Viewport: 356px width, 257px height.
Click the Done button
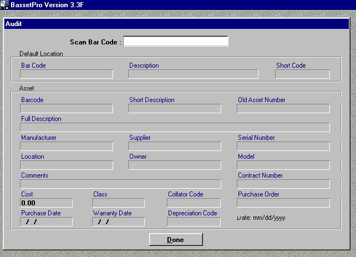(x=176, y=239)
